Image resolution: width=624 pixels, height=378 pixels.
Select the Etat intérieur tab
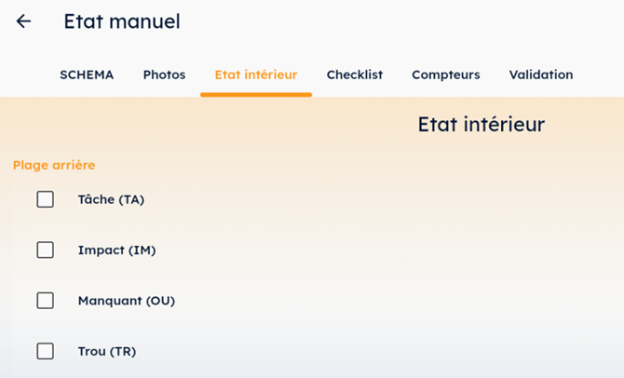click(x=256, y=74)
